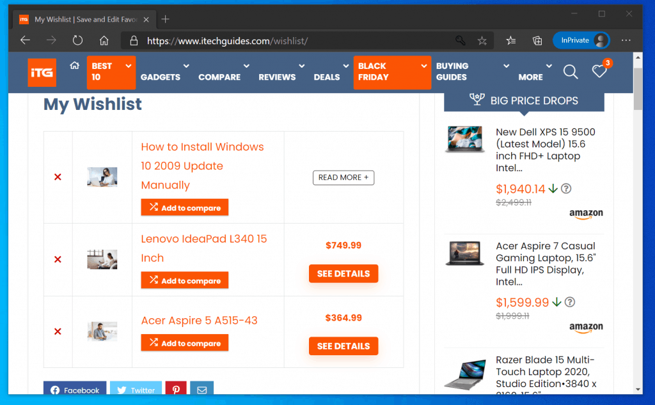The image size is (655, 405).
Task: Click the Lenovo IdeaPad wishlist thumbnail
Action: click(x=102, y=259)
